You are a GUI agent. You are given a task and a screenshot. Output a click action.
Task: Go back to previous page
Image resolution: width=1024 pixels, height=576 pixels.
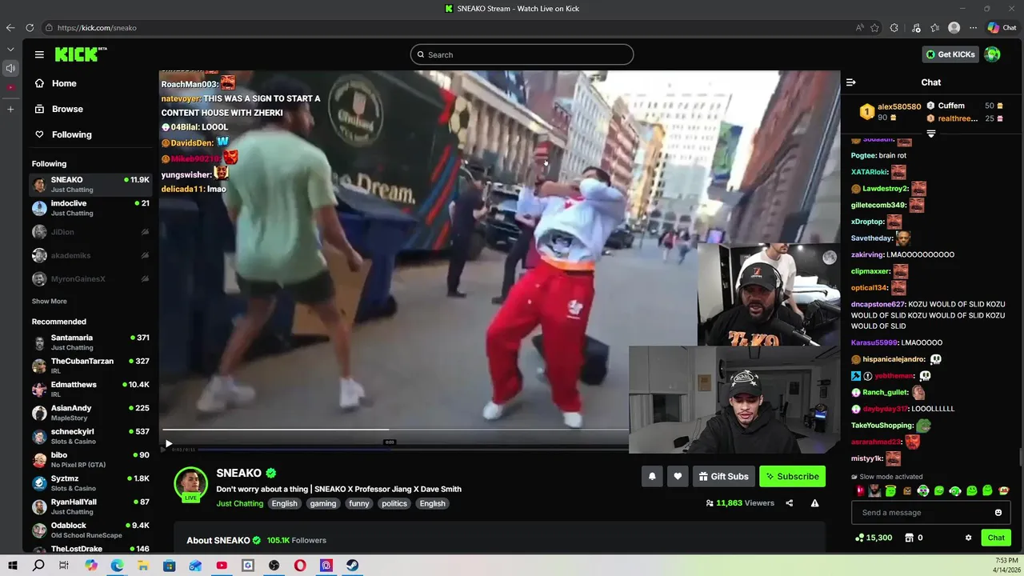[x=10, y=27]
